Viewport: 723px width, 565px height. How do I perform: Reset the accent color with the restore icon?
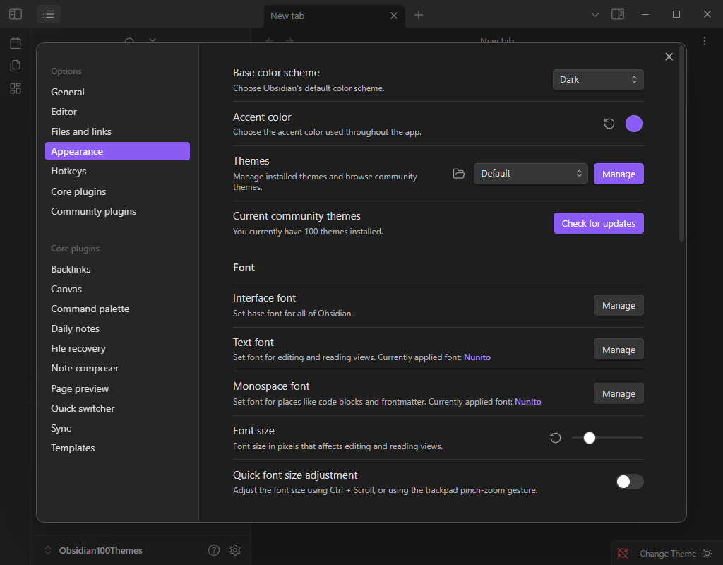tap(609, 123)
